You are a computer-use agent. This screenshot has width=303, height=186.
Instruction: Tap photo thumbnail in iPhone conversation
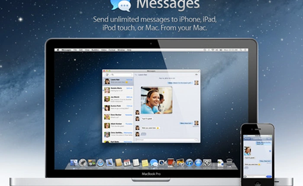coord(247,151)
